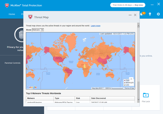Click the Indian Ocean label on the map
This screenshot has width=163, height=114.
point(98,74)
